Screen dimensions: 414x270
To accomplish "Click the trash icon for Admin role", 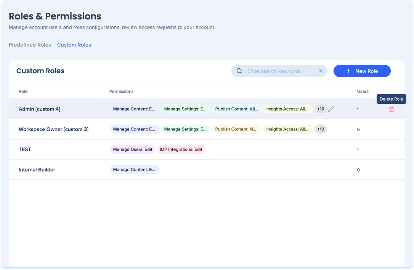I will coord(391,109).
